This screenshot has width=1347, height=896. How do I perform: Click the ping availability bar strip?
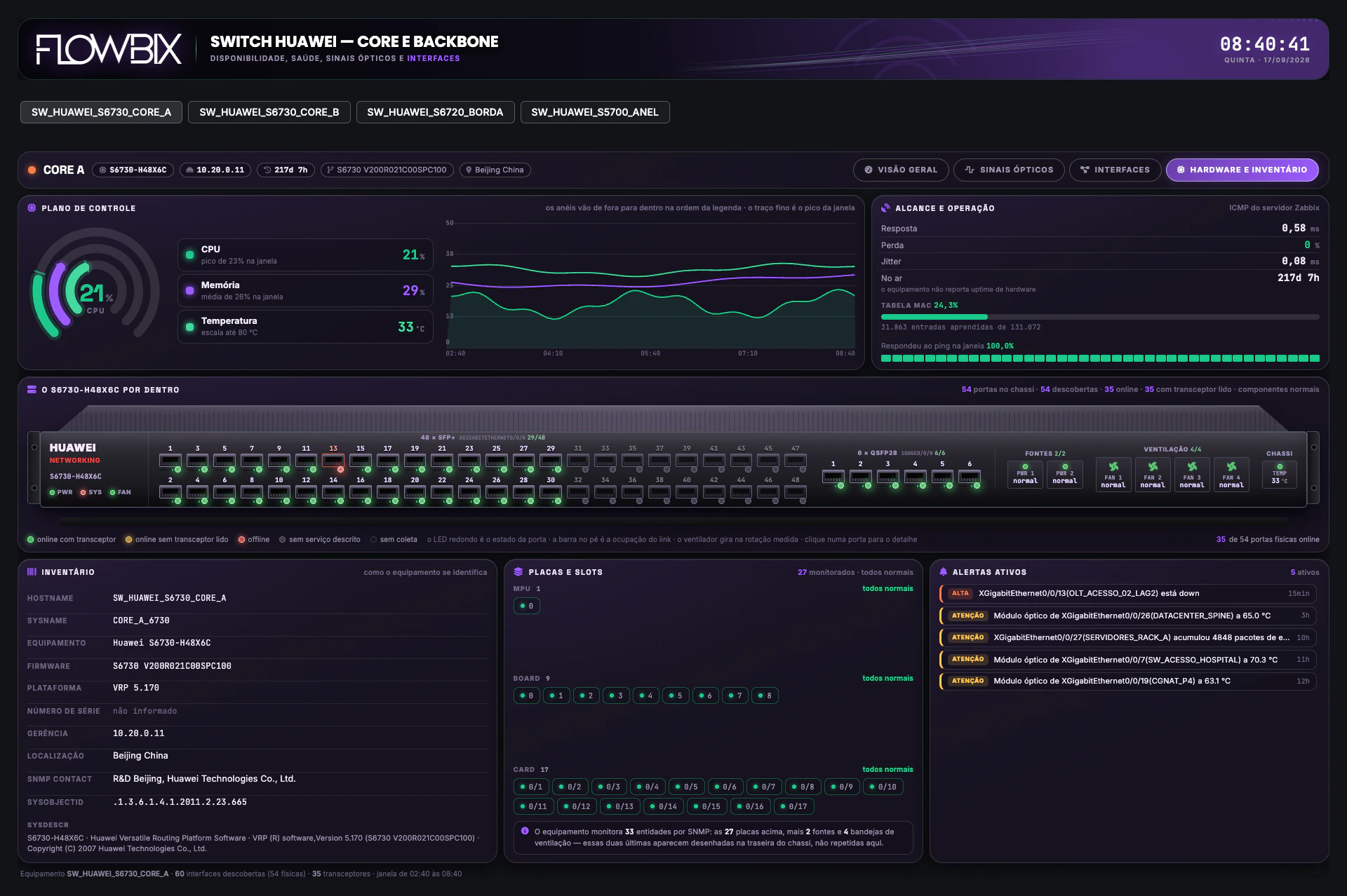1100,358
